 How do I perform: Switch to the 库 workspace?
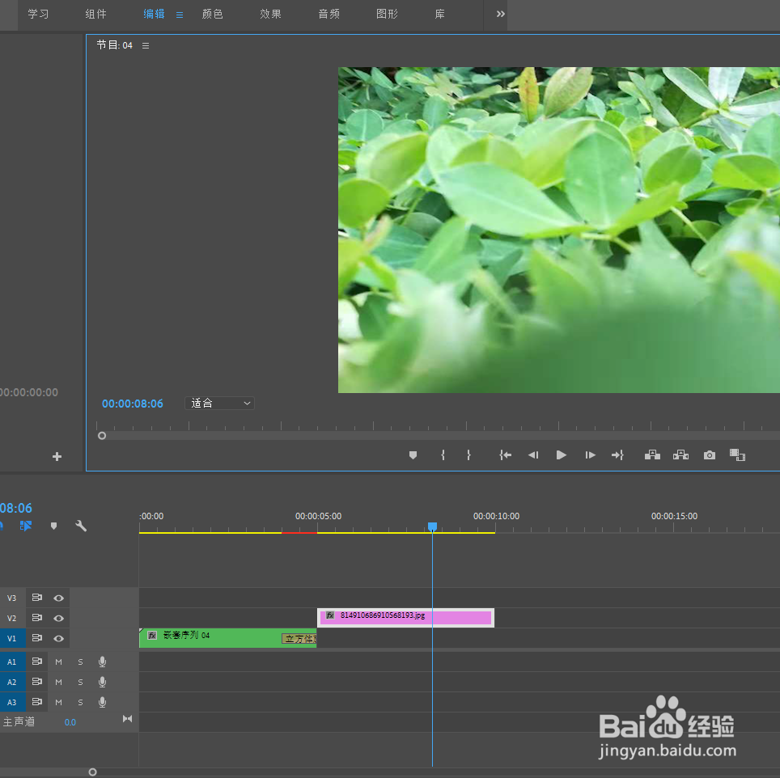pyautogui.click(x=439, y=14)
